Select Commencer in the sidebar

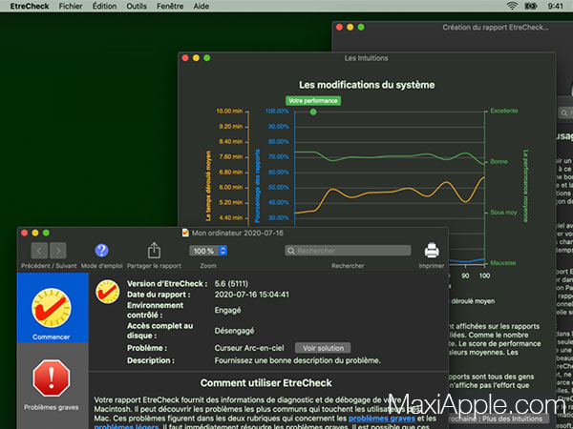(53, 308)
